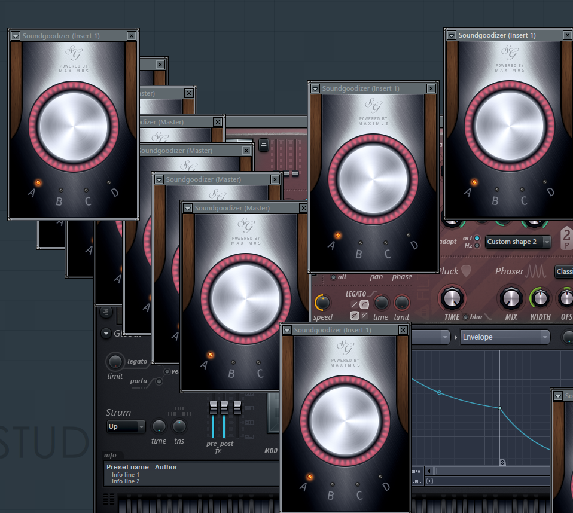Click the envelope scroll-left arrow button

click(429, 471)
